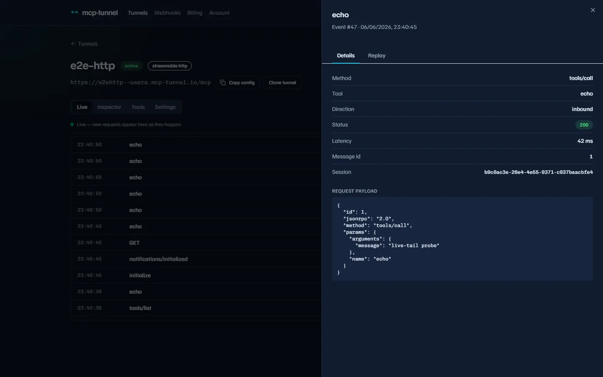Screen dimensions: 603x377
Task: Open the notifications/initialized event row
Action: tap(196, 259)
